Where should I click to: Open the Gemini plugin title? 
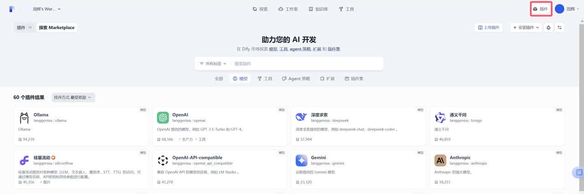[318, 158]
